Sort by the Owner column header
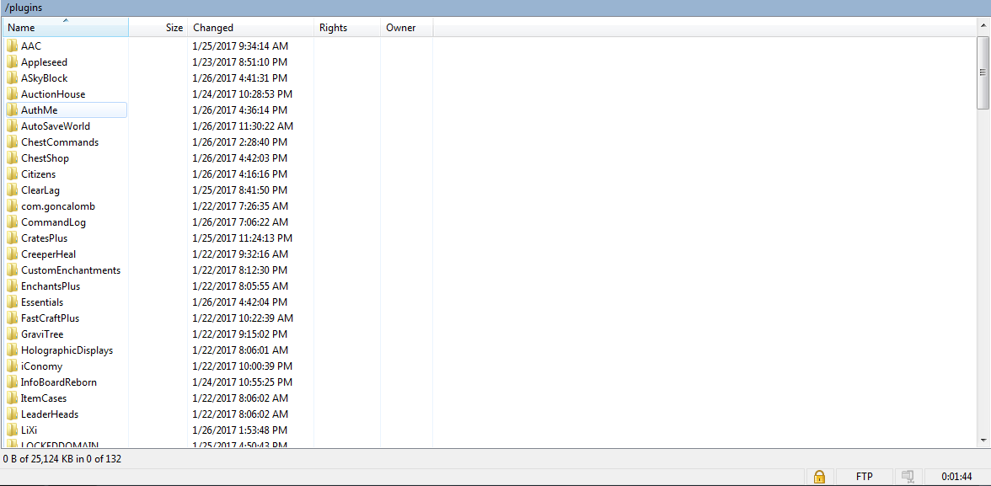 406,28
